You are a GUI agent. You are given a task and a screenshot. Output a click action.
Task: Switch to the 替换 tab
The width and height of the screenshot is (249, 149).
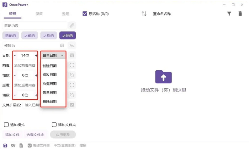[x=12, y=13]
